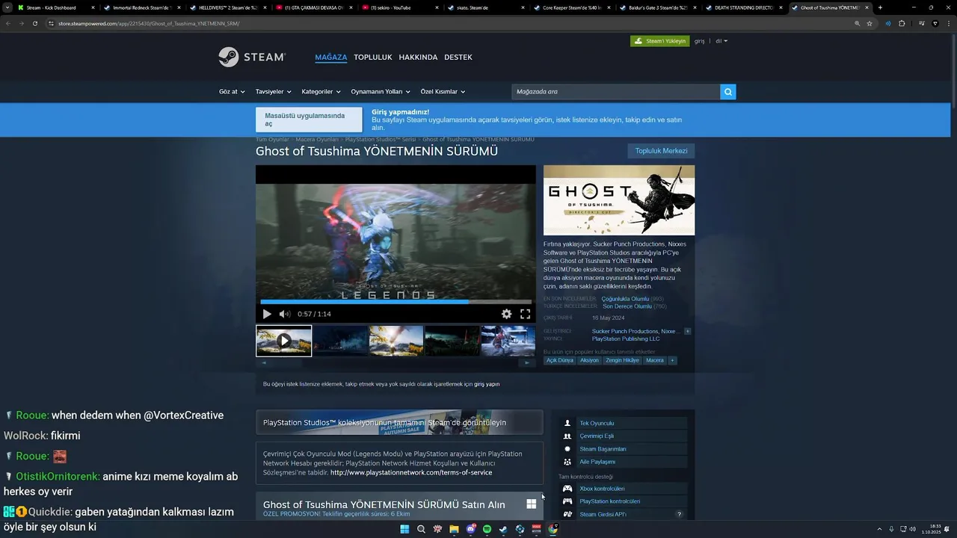
Task: Click Çoğunlukla Olumlu reviews link
Action: [x=625, y=299]
